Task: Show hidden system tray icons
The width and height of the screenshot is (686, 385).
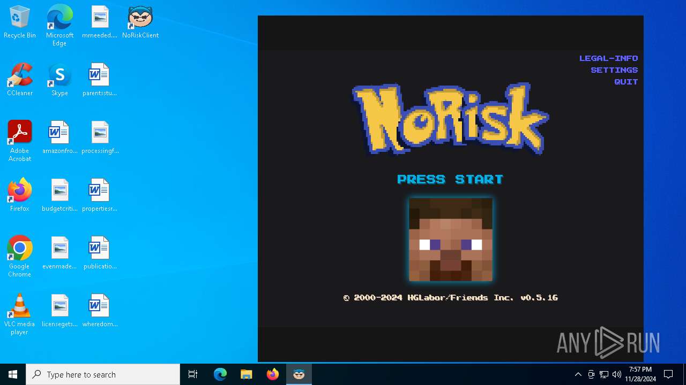Action: (x=578, y=374)
